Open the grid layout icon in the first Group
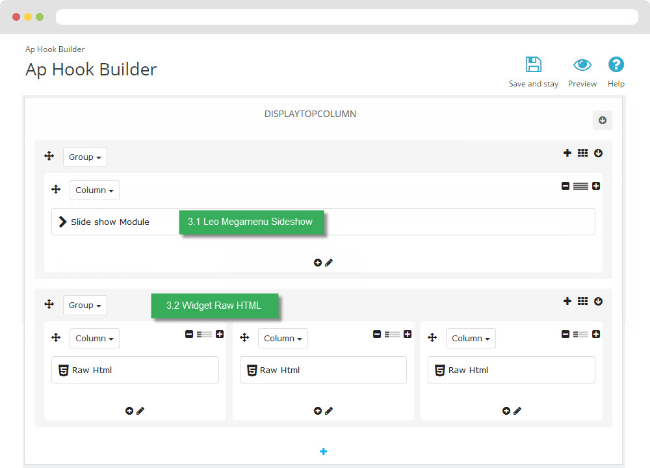Image resolution: width=650 pixels, height=468 pixels. click(x=582, y=153)
